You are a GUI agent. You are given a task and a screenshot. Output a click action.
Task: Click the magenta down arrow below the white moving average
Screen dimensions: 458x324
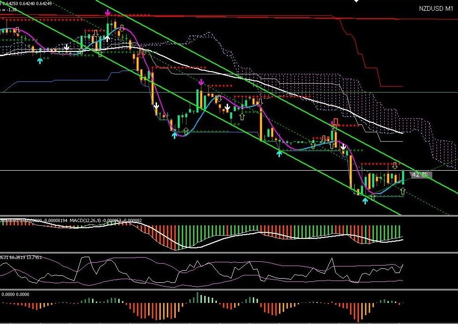201,82
